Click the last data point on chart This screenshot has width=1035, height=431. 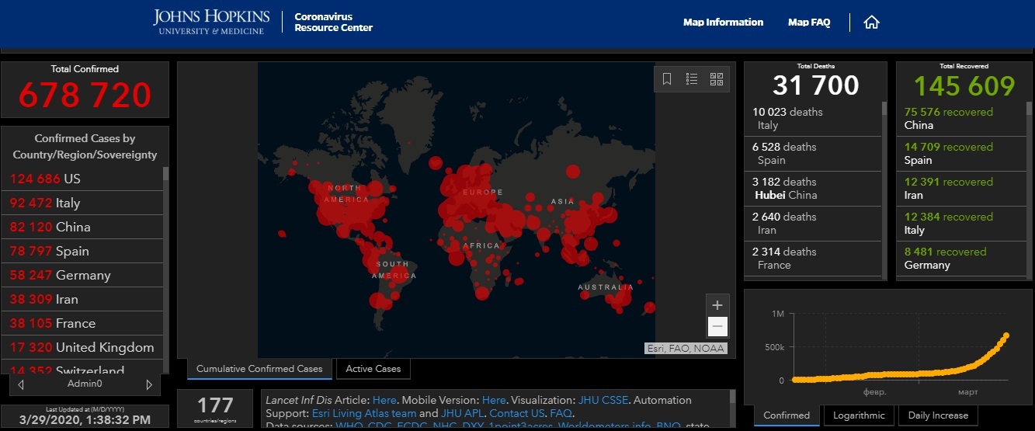(x=1006, y=335)
